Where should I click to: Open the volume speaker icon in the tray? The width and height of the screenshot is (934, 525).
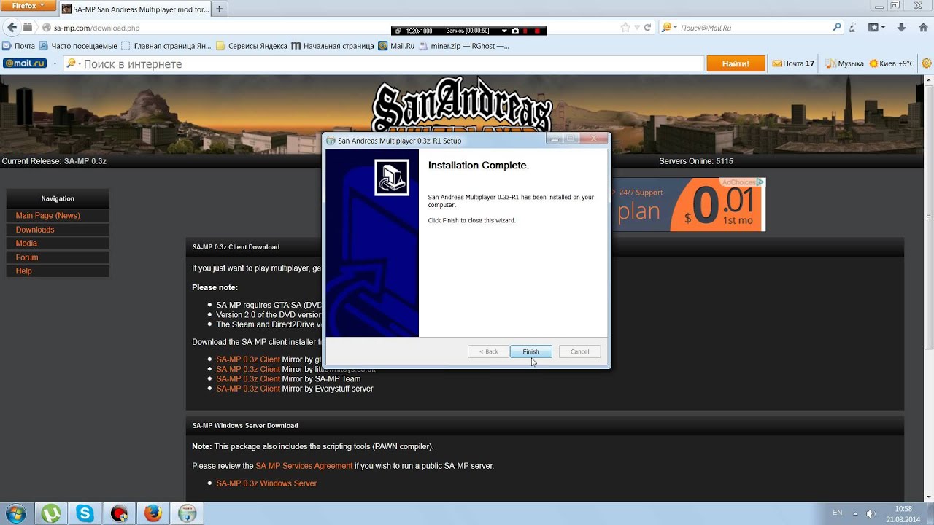tap(871, 513)
